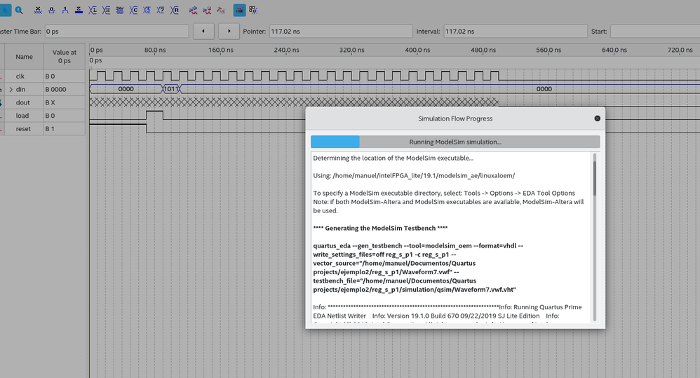
Task: Click the Forcing Low (0) toolbar icon
Action: click(x=52, y=11)
